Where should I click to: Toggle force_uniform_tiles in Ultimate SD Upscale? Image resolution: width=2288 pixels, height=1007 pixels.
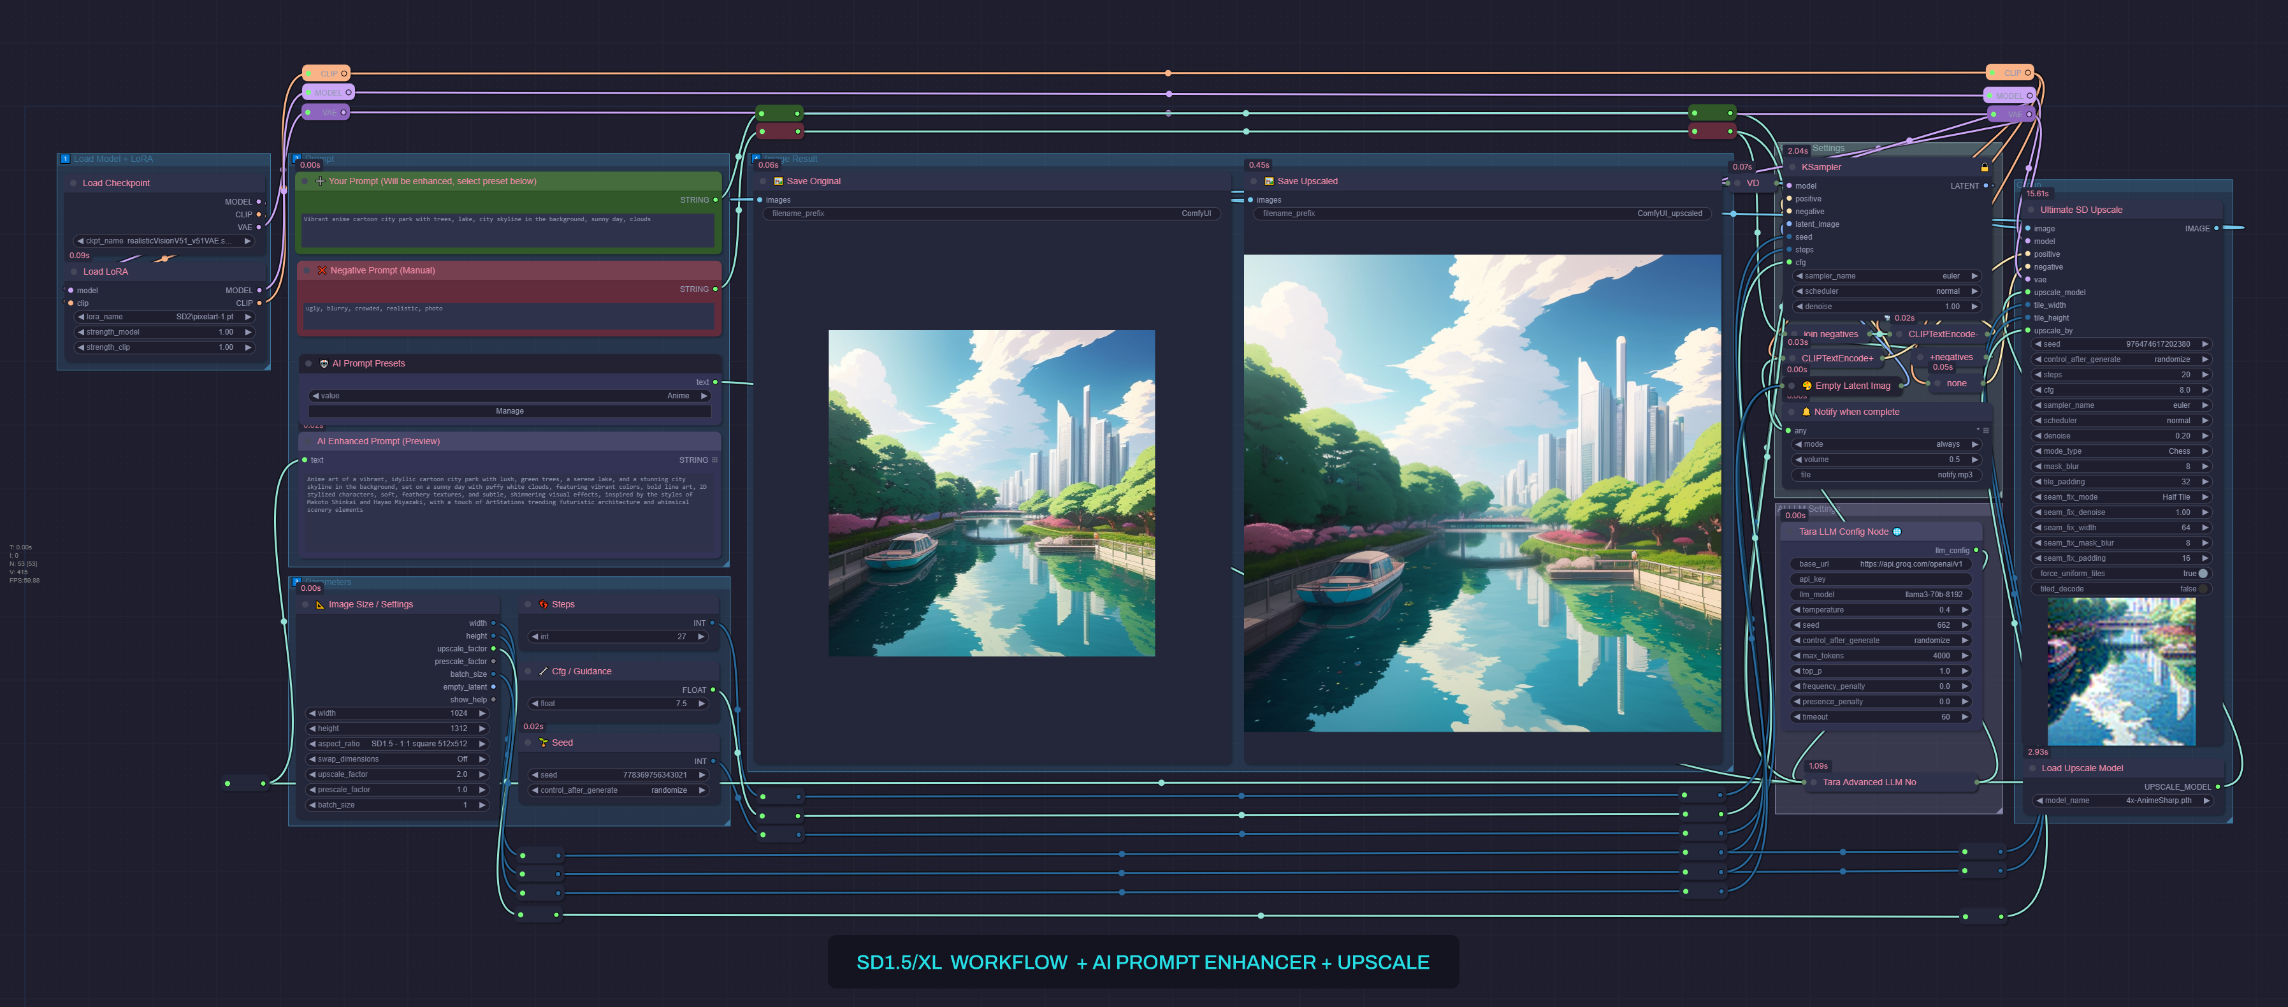tap(2202, 574)
